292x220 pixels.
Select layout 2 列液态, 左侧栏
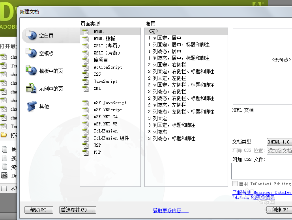pos(186,105)
